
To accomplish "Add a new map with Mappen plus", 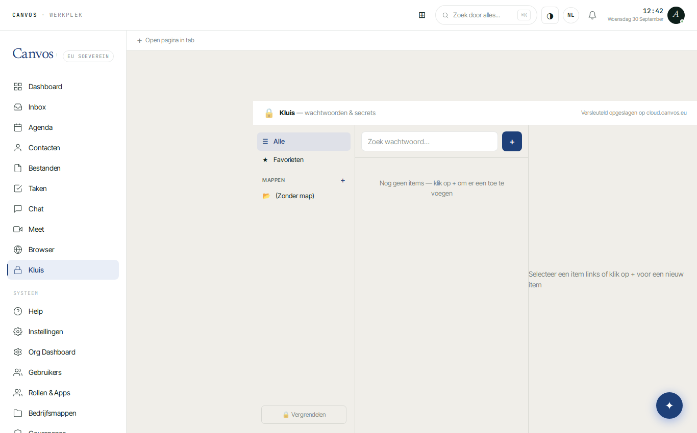I will [343, 180].
